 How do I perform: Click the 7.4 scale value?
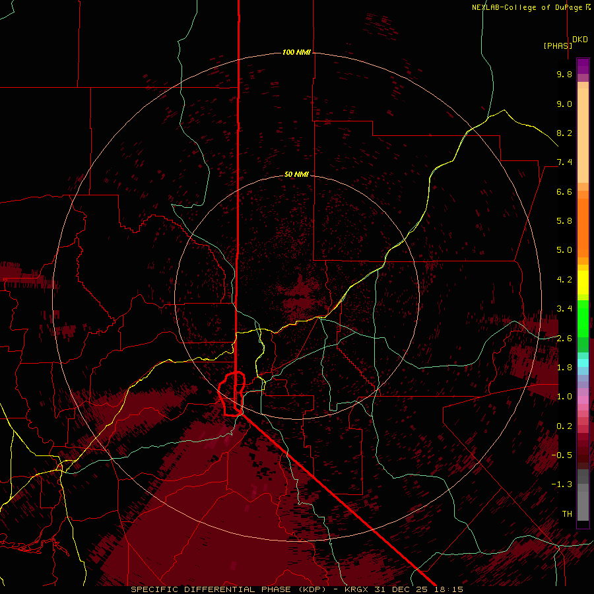tap(564, 162)
